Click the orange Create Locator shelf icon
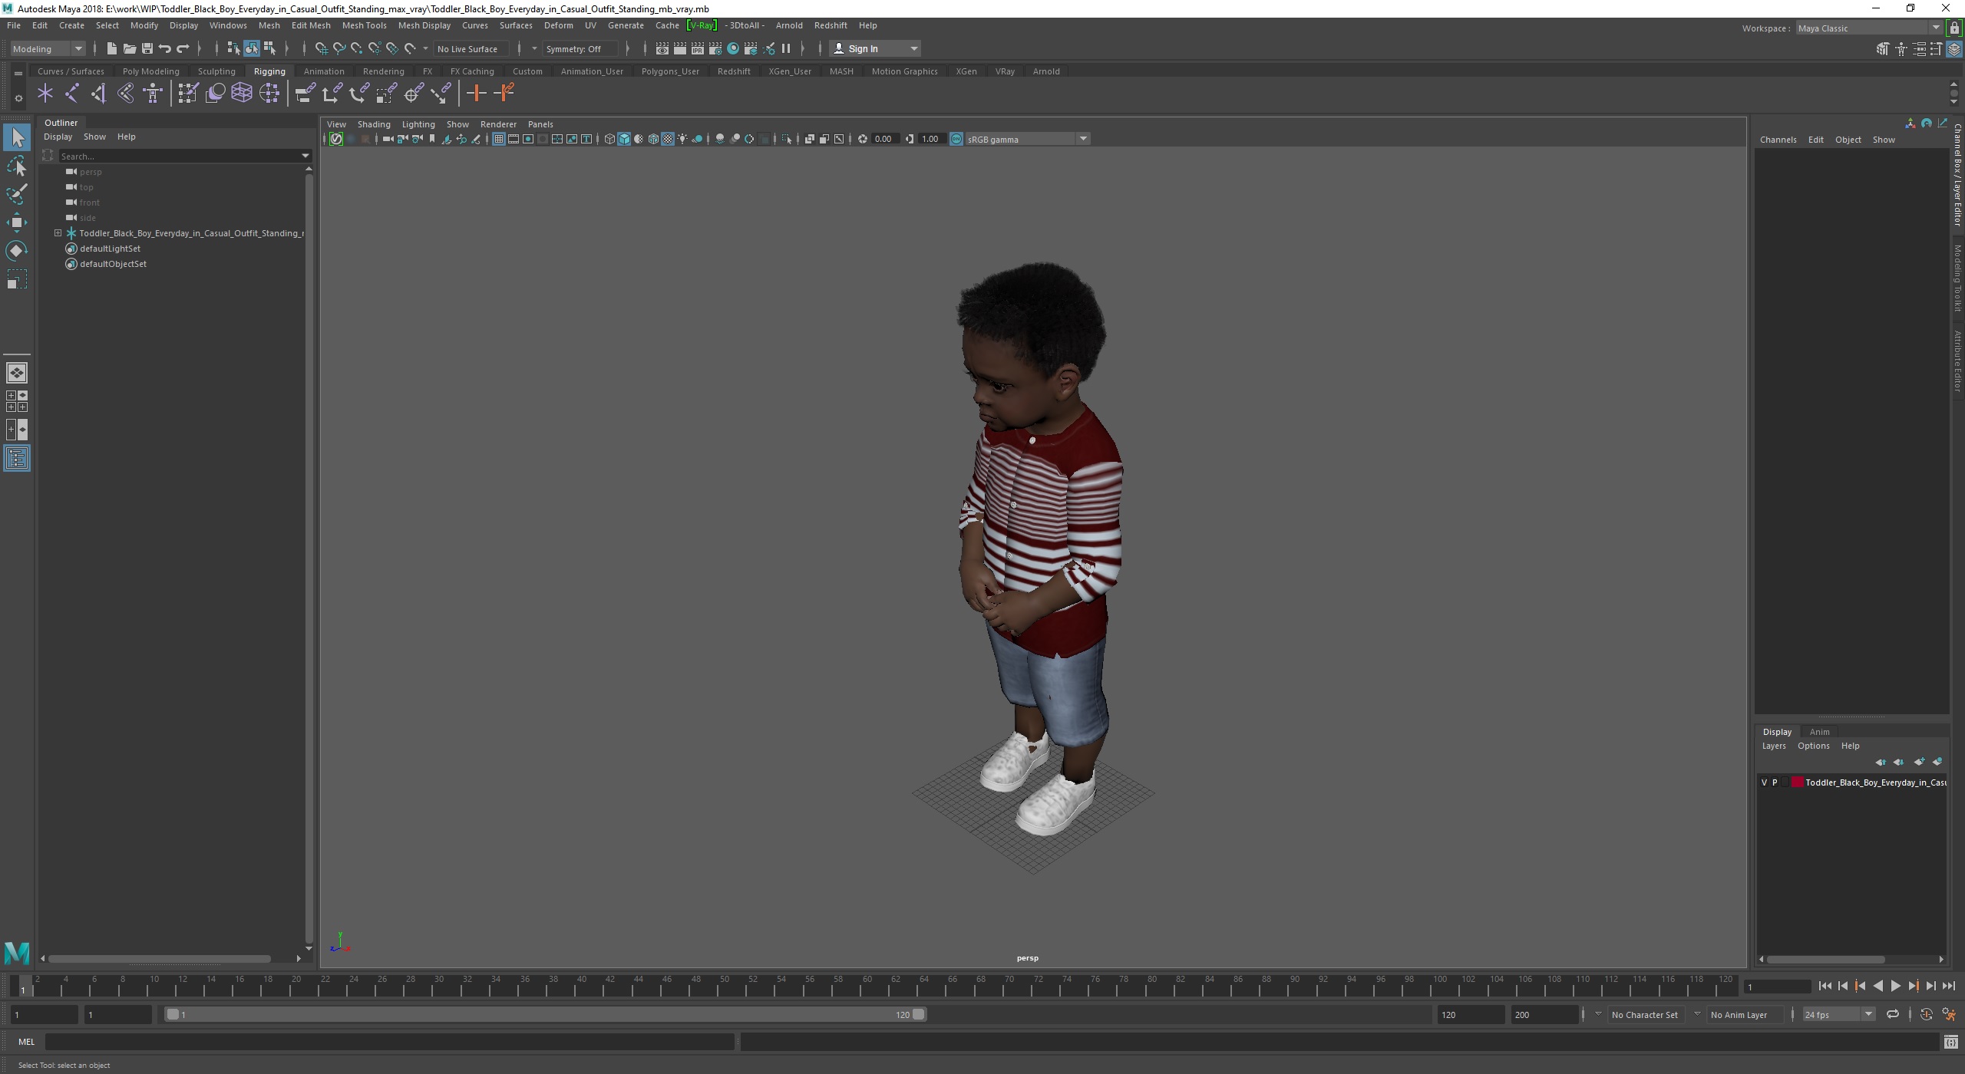This screenshot has width=1965, height=1074. 476,94
